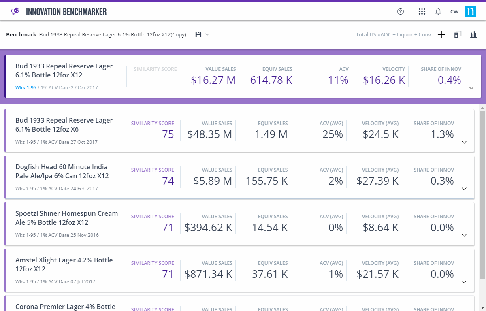Viewport: 486px width, 311px height.
Task: Select the 'Amstel Xlight Lager 4.2% Bottle' title
Action: 64,264
